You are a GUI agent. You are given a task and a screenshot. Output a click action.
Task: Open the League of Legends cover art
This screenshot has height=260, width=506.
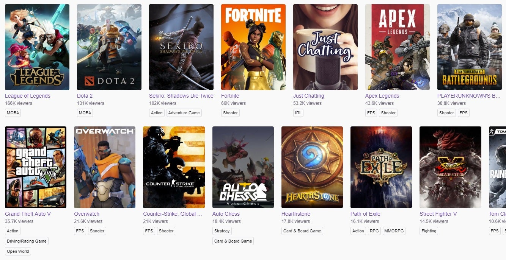(37, 47)
